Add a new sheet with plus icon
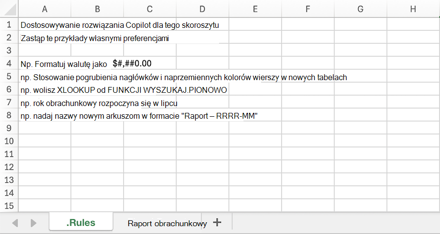Screen dimensions: 440x234 pyautogui.click(x=217, y=222)
